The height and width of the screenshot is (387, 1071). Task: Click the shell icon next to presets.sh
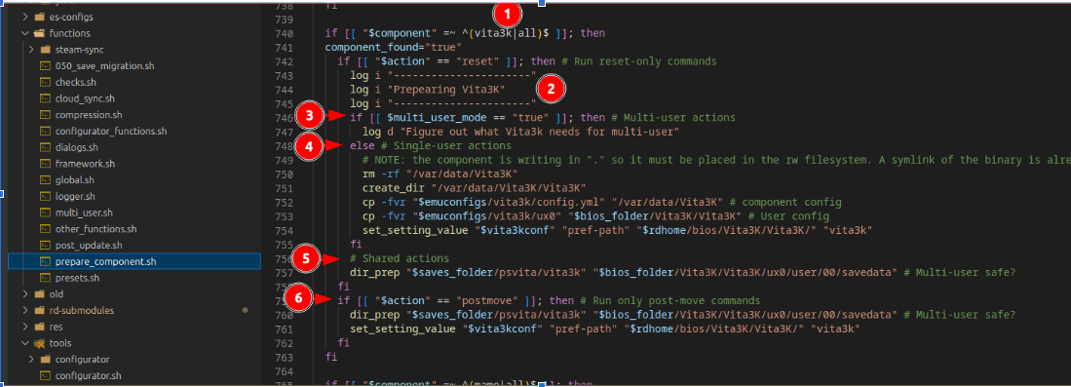pyautogui.click(x=45, y=278)
